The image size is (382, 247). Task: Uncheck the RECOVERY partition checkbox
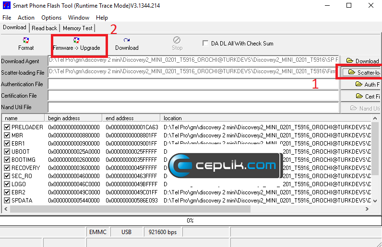click(7, 168)
